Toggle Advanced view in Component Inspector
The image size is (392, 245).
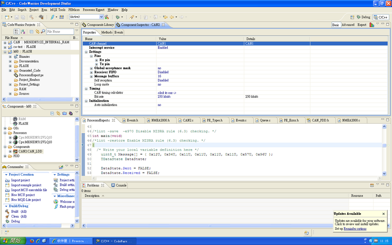coord(348,25)
